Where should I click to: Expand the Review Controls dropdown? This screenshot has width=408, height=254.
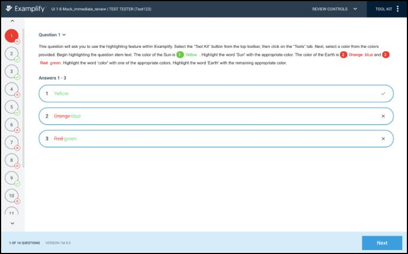[x=334, y=9]
